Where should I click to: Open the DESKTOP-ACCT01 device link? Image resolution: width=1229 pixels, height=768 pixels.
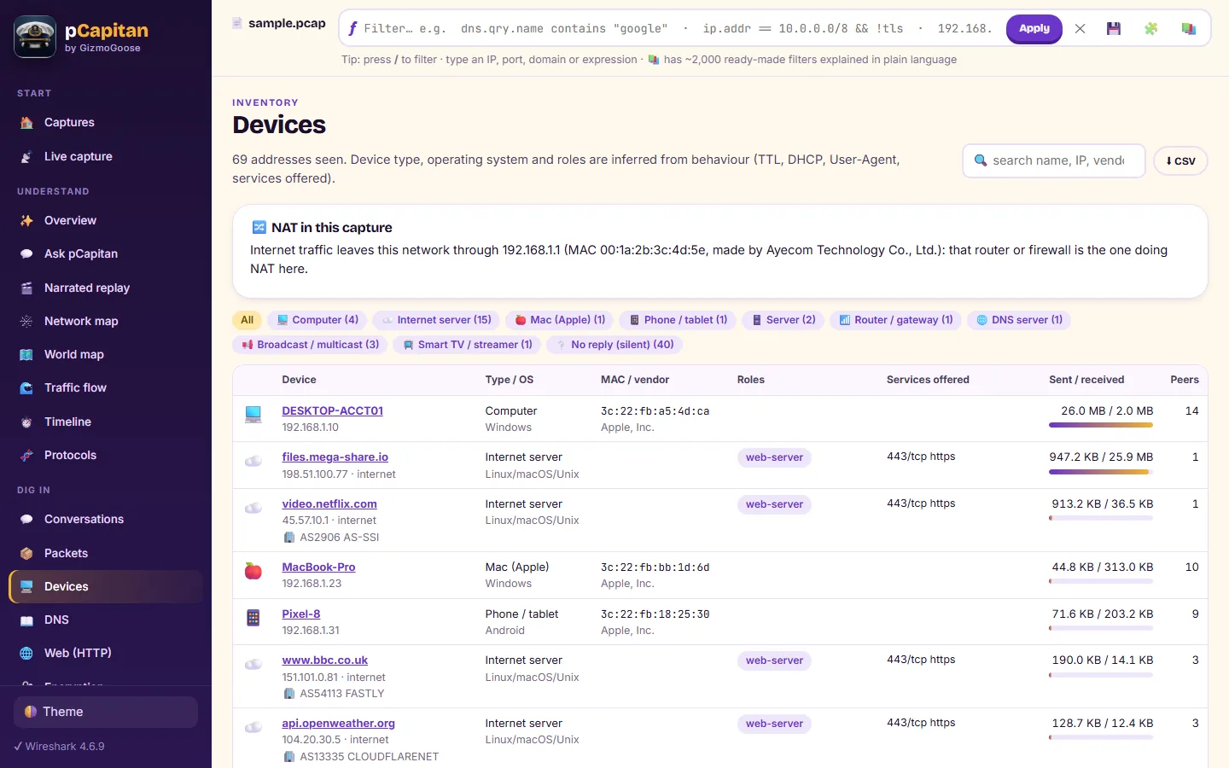[333, 411]
